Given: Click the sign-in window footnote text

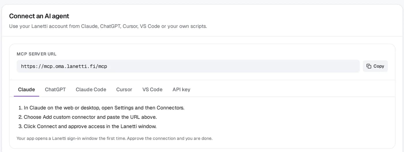Looking at the screenshot, I should [x=115, y=138].
